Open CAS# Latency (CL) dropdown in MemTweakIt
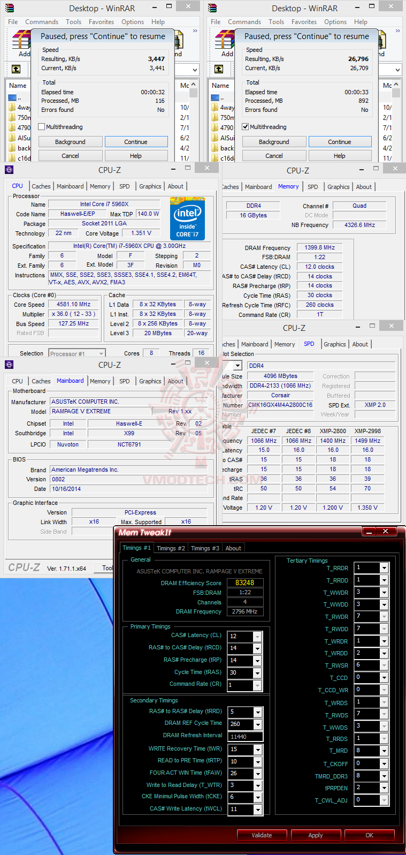 [257, 637]
